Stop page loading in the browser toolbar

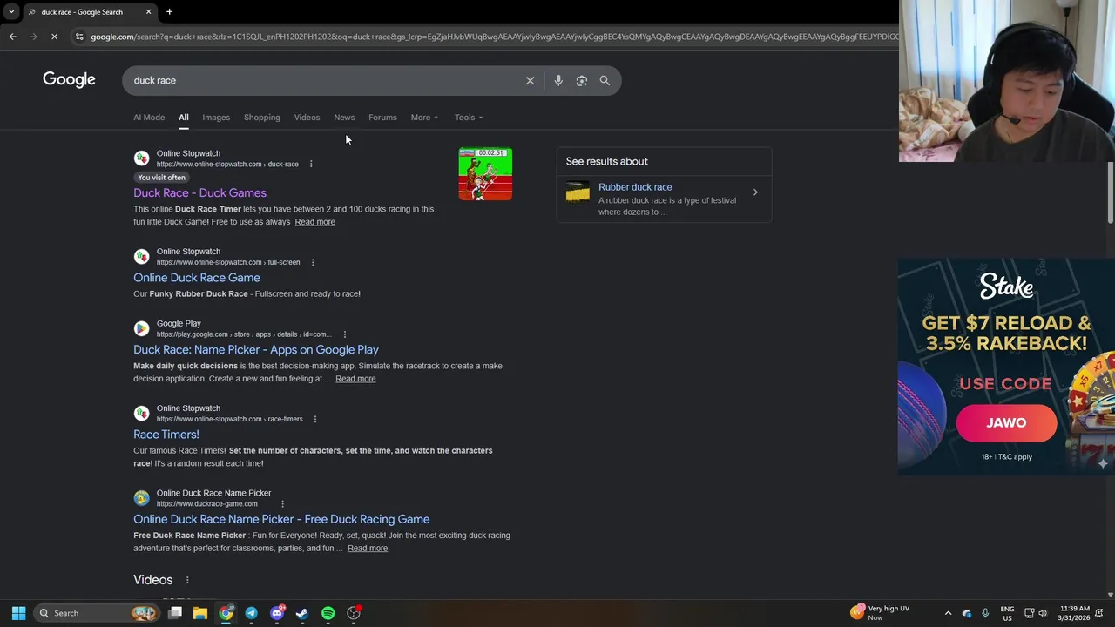(54, 37)
